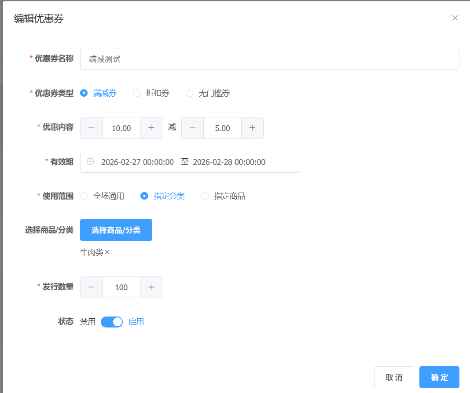Open end date 2026-02-28 picker
The height and width of the screenshot is (393, 470).
[x=229, y=162]
